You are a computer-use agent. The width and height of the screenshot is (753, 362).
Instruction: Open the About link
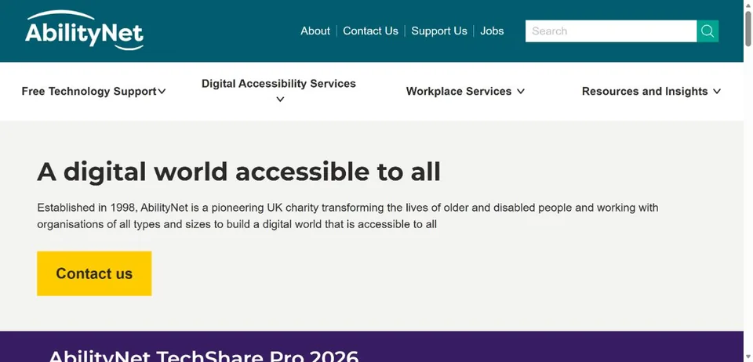click(x=315, y=31)
